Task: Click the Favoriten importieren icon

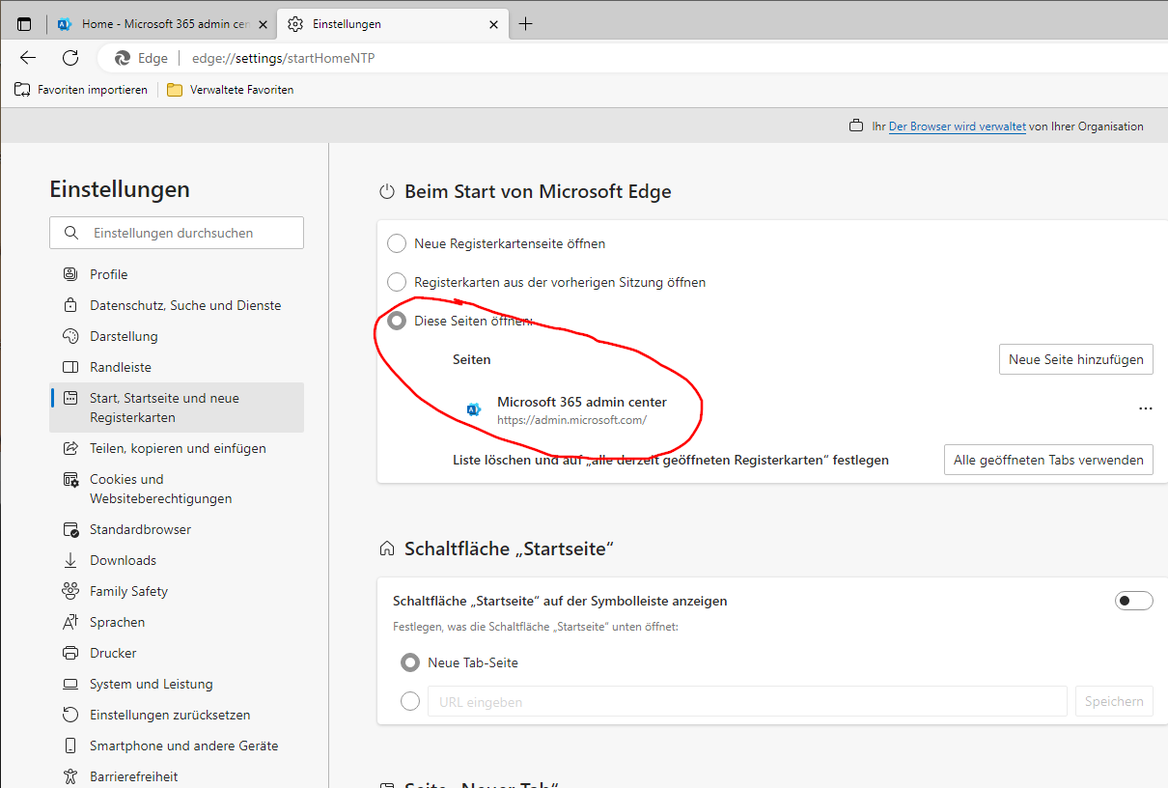Action: [22, 90]
